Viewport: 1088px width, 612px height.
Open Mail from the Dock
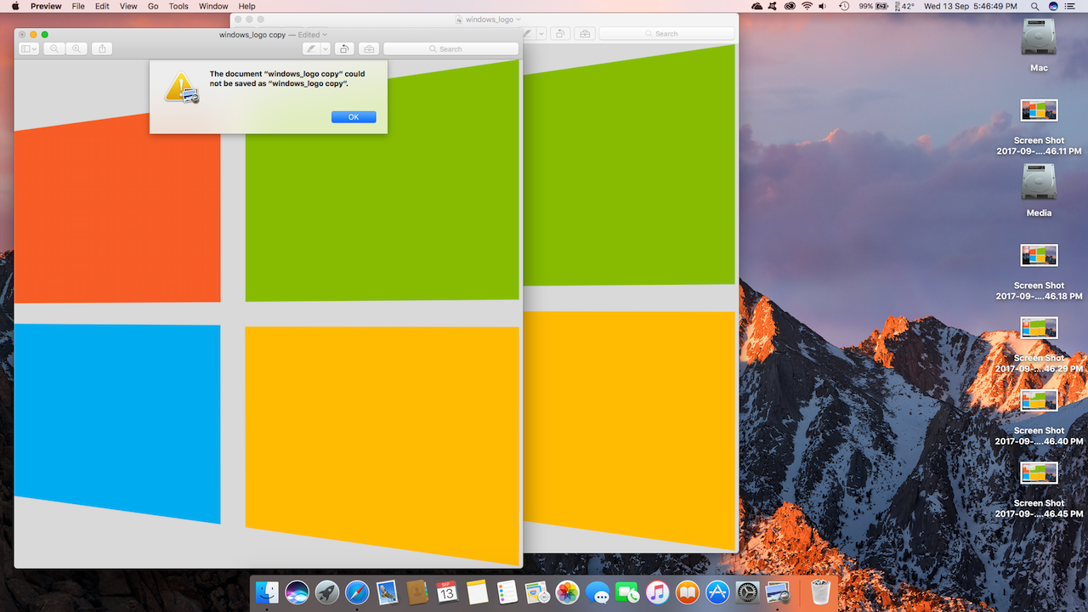point(387,592)
